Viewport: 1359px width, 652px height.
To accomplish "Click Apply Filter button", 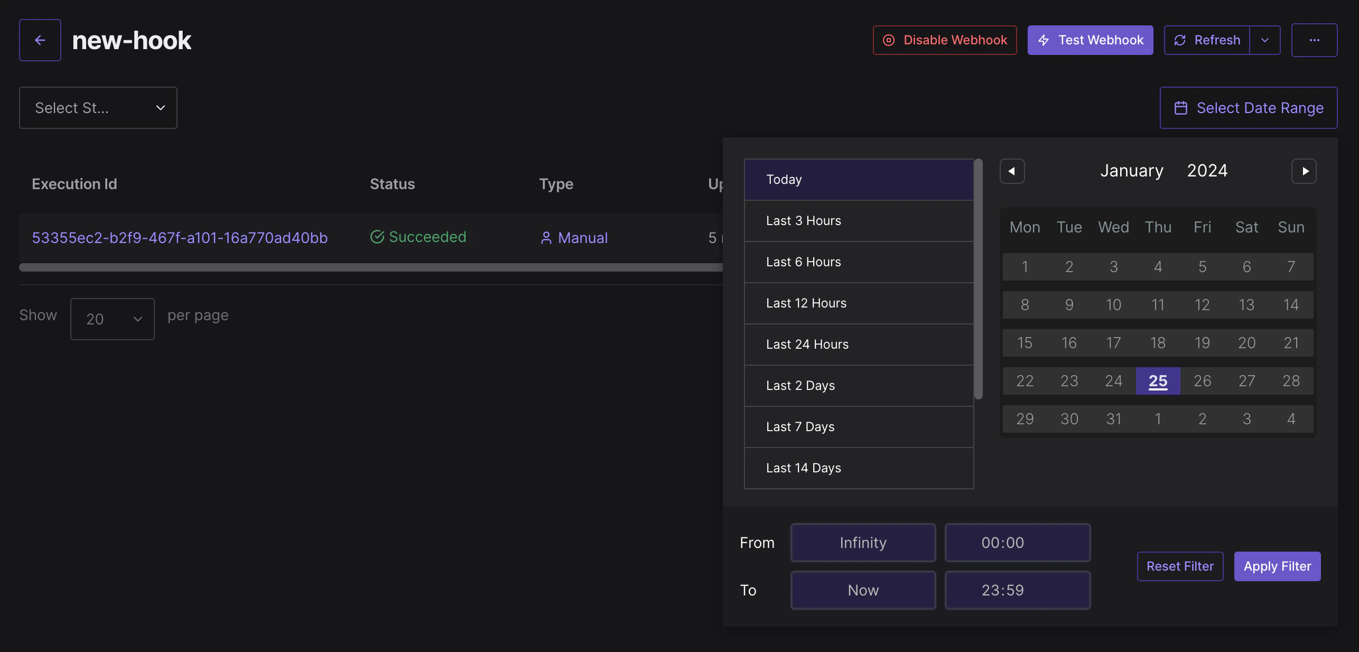I will point(1277,566).
